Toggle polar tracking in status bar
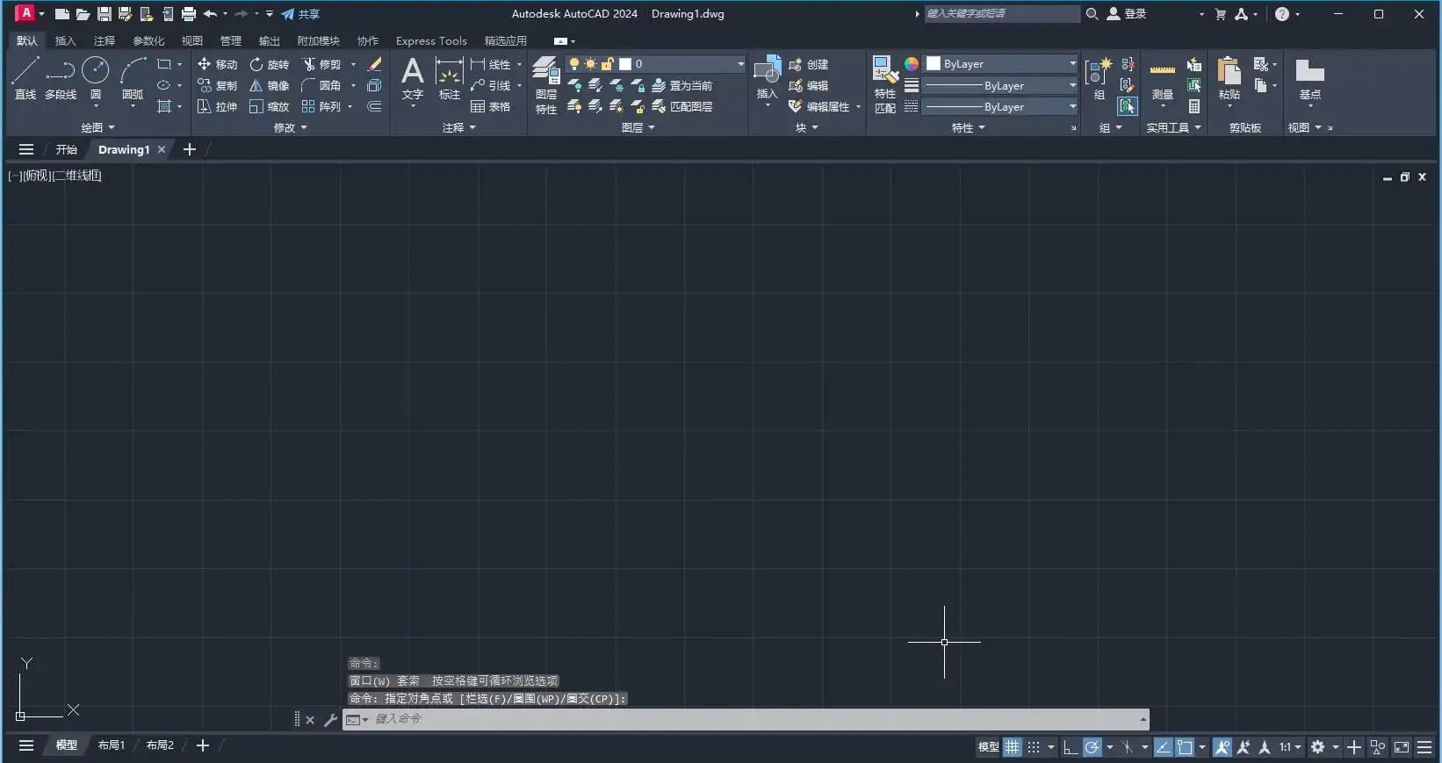The image size is (1442, 763). 1092,747
